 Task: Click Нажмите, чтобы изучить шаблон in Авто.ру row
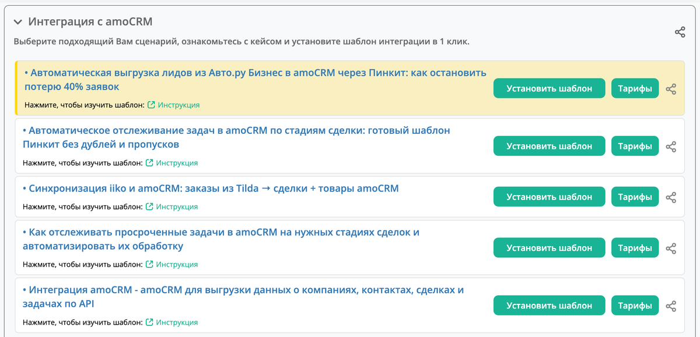[x=85, y=105]
